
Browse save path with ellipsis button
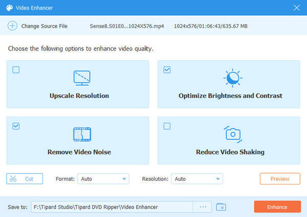coord(203,207)
